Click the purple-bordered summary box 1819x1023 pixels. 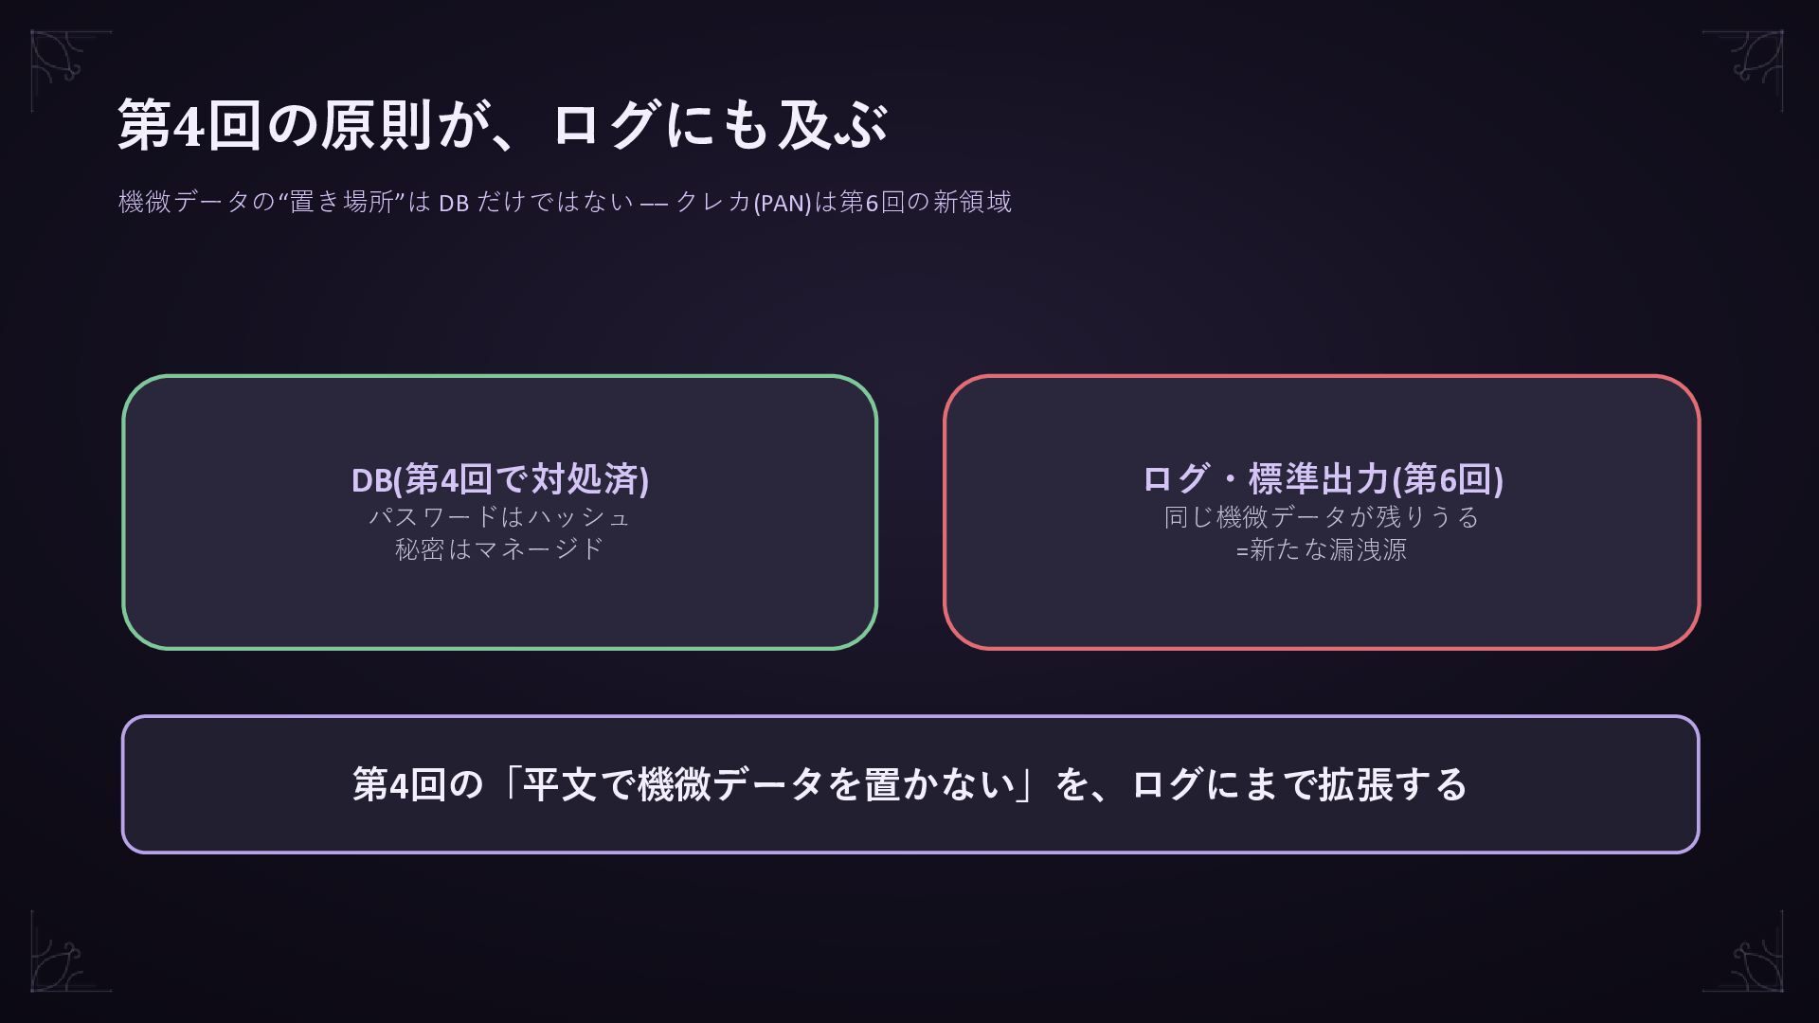(x=910, y=784)
